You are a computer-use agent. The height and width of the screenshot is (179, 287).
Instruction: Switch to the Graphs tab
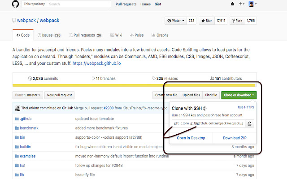coord(160,35)
